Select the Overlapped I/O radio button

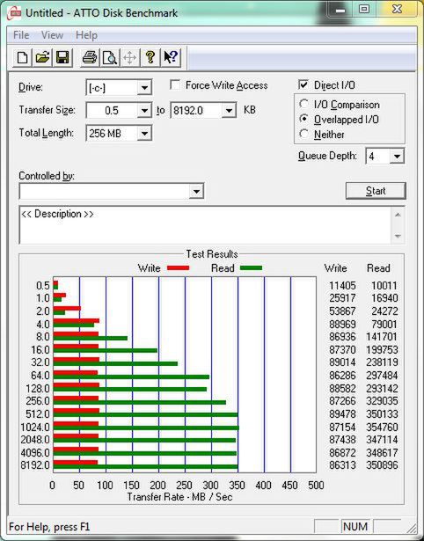(304, 119)
